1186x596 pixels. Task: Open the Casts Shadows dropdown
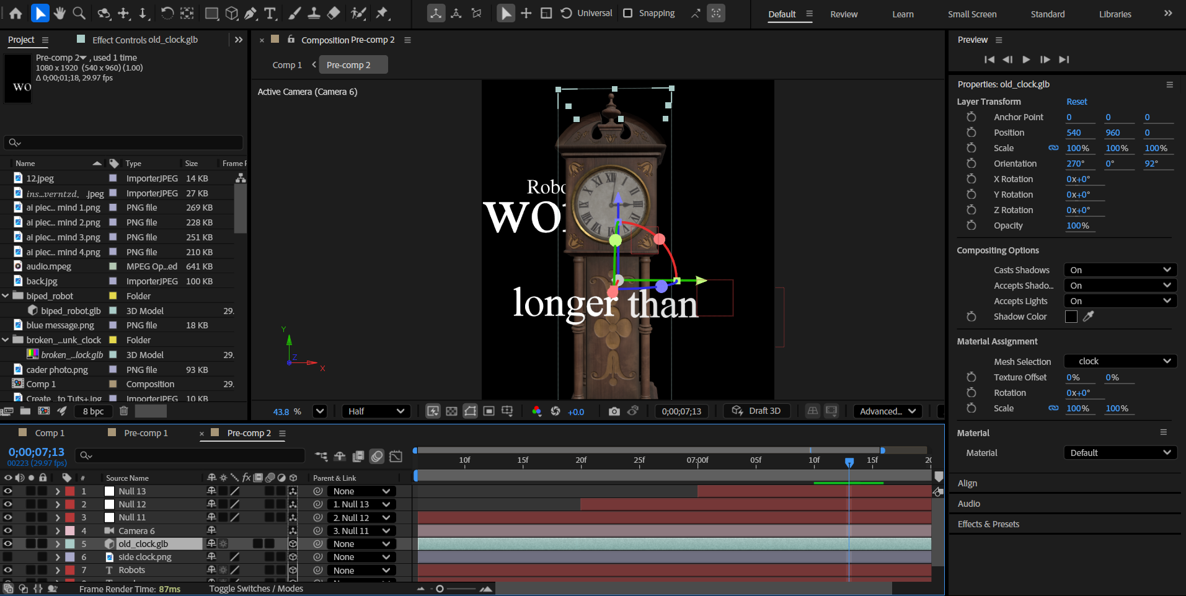[x=1120, y=270]
